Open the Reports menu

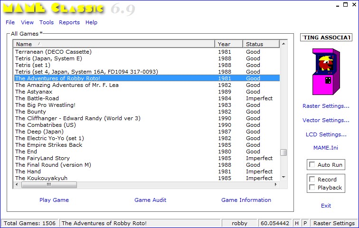[69, 22]
